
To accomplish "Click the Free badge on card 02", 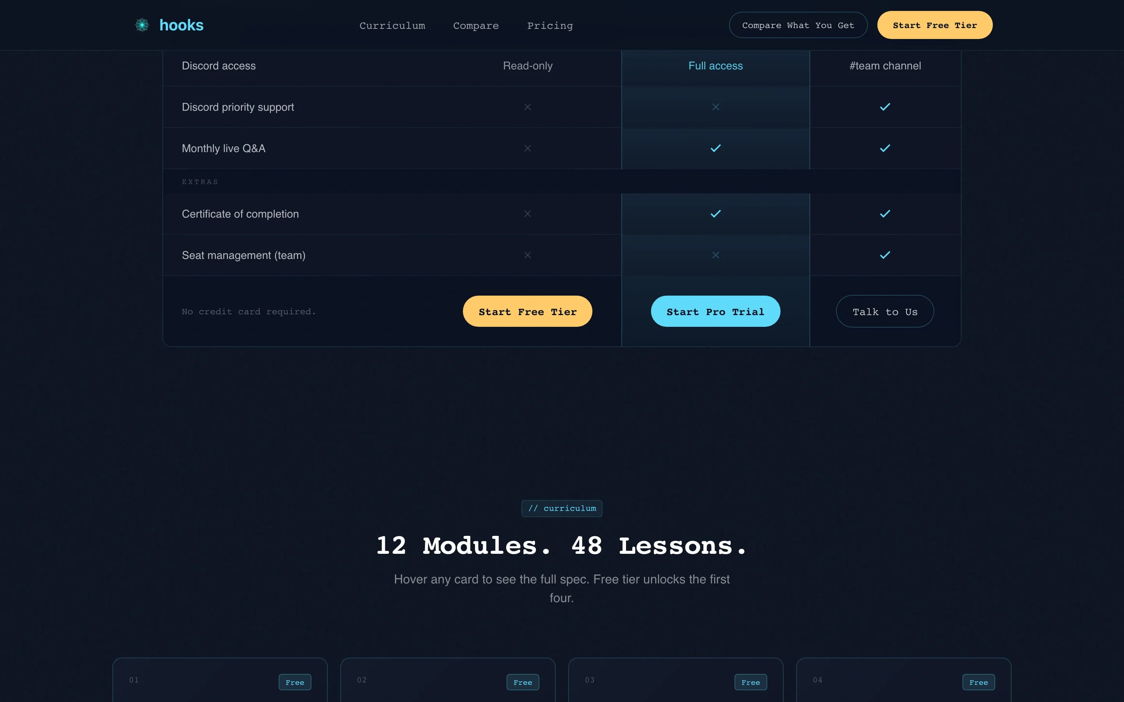I will tap(523, 682).
